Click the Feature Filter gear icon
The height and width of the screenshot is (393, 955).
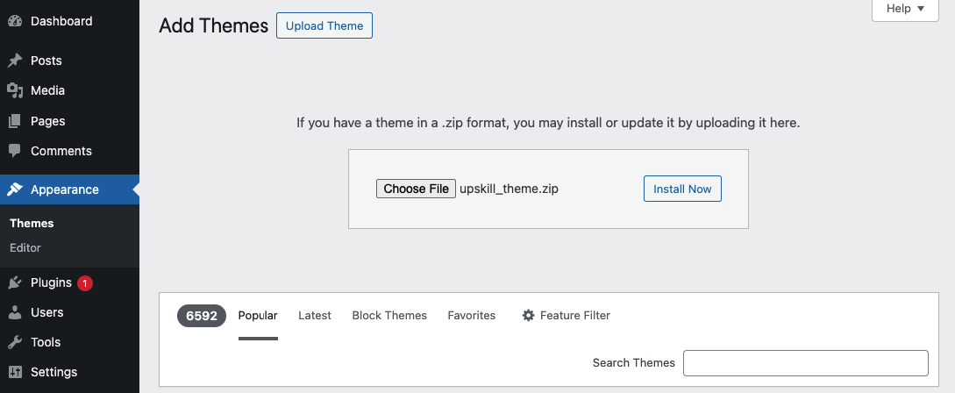click(528, 316)
